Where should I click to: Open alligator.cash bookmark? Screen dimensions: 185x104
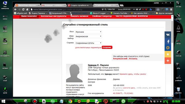(x=21, y=13)
